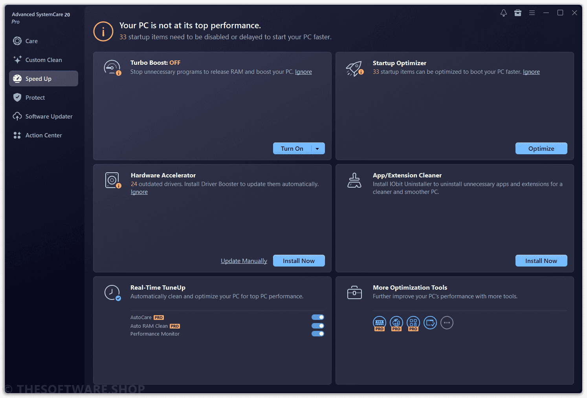The image size is (587, 398).
Task: Click the 'More Optimization Tools' heading
Action: [410, 288]
